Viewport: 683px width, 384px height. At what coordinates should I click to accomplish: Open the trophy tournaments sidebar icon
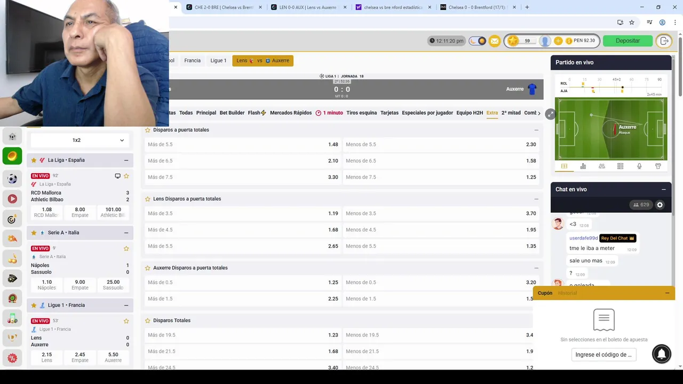point(12,338)
